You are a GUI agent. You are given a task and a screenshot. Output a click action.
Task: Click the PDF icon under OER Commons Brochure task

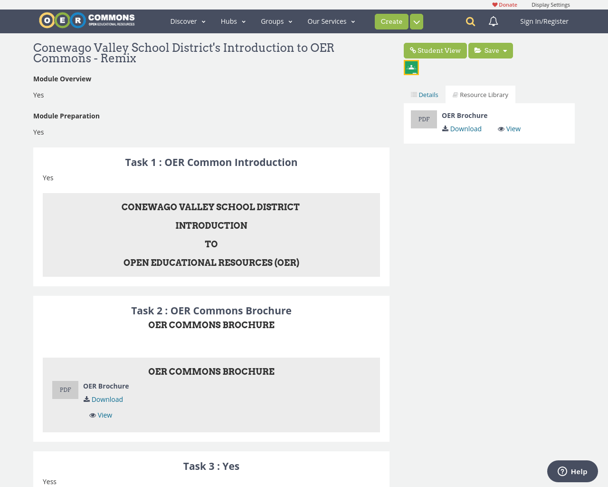point(65,390)
